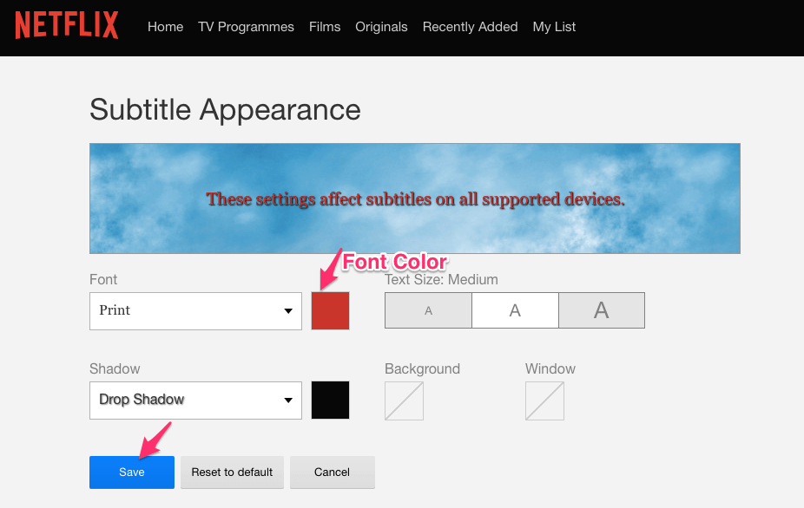
Task: Cancel the subtitle changes
Action: pos(332,472)
